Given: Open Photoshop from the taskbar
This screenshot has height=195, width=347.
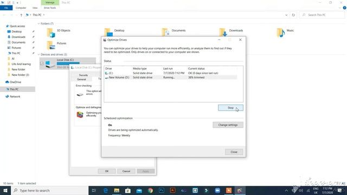Looking at the screenshot, I should (162, 190).
